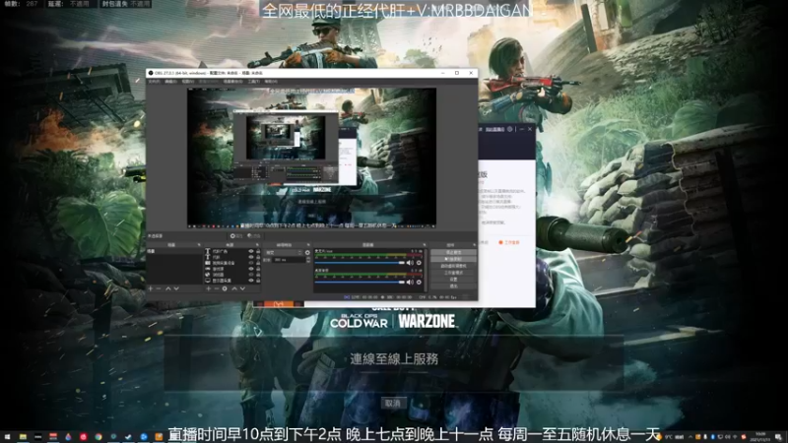Image resolution: width=788 pixels, height=443 pixels.
Task: Lock the display capture source
Action: 258,281
